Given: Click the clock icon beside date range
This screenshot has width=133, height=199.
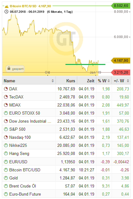Looking at the screenshot, I should pos(6,12).
